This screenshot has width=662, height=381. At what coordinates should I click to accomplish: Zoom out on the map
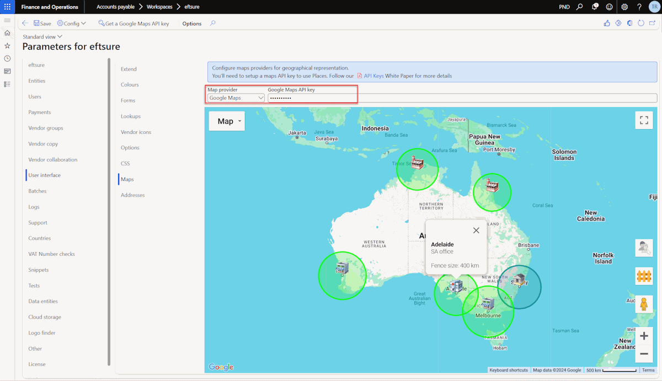tap(644, 353)
